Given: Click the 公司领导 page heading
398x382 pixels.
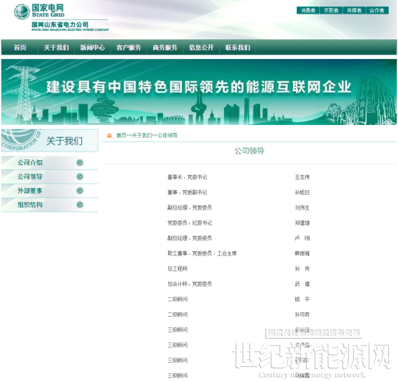Looking at the screenshot, I should pyautogui.click(x=249, y=151).
